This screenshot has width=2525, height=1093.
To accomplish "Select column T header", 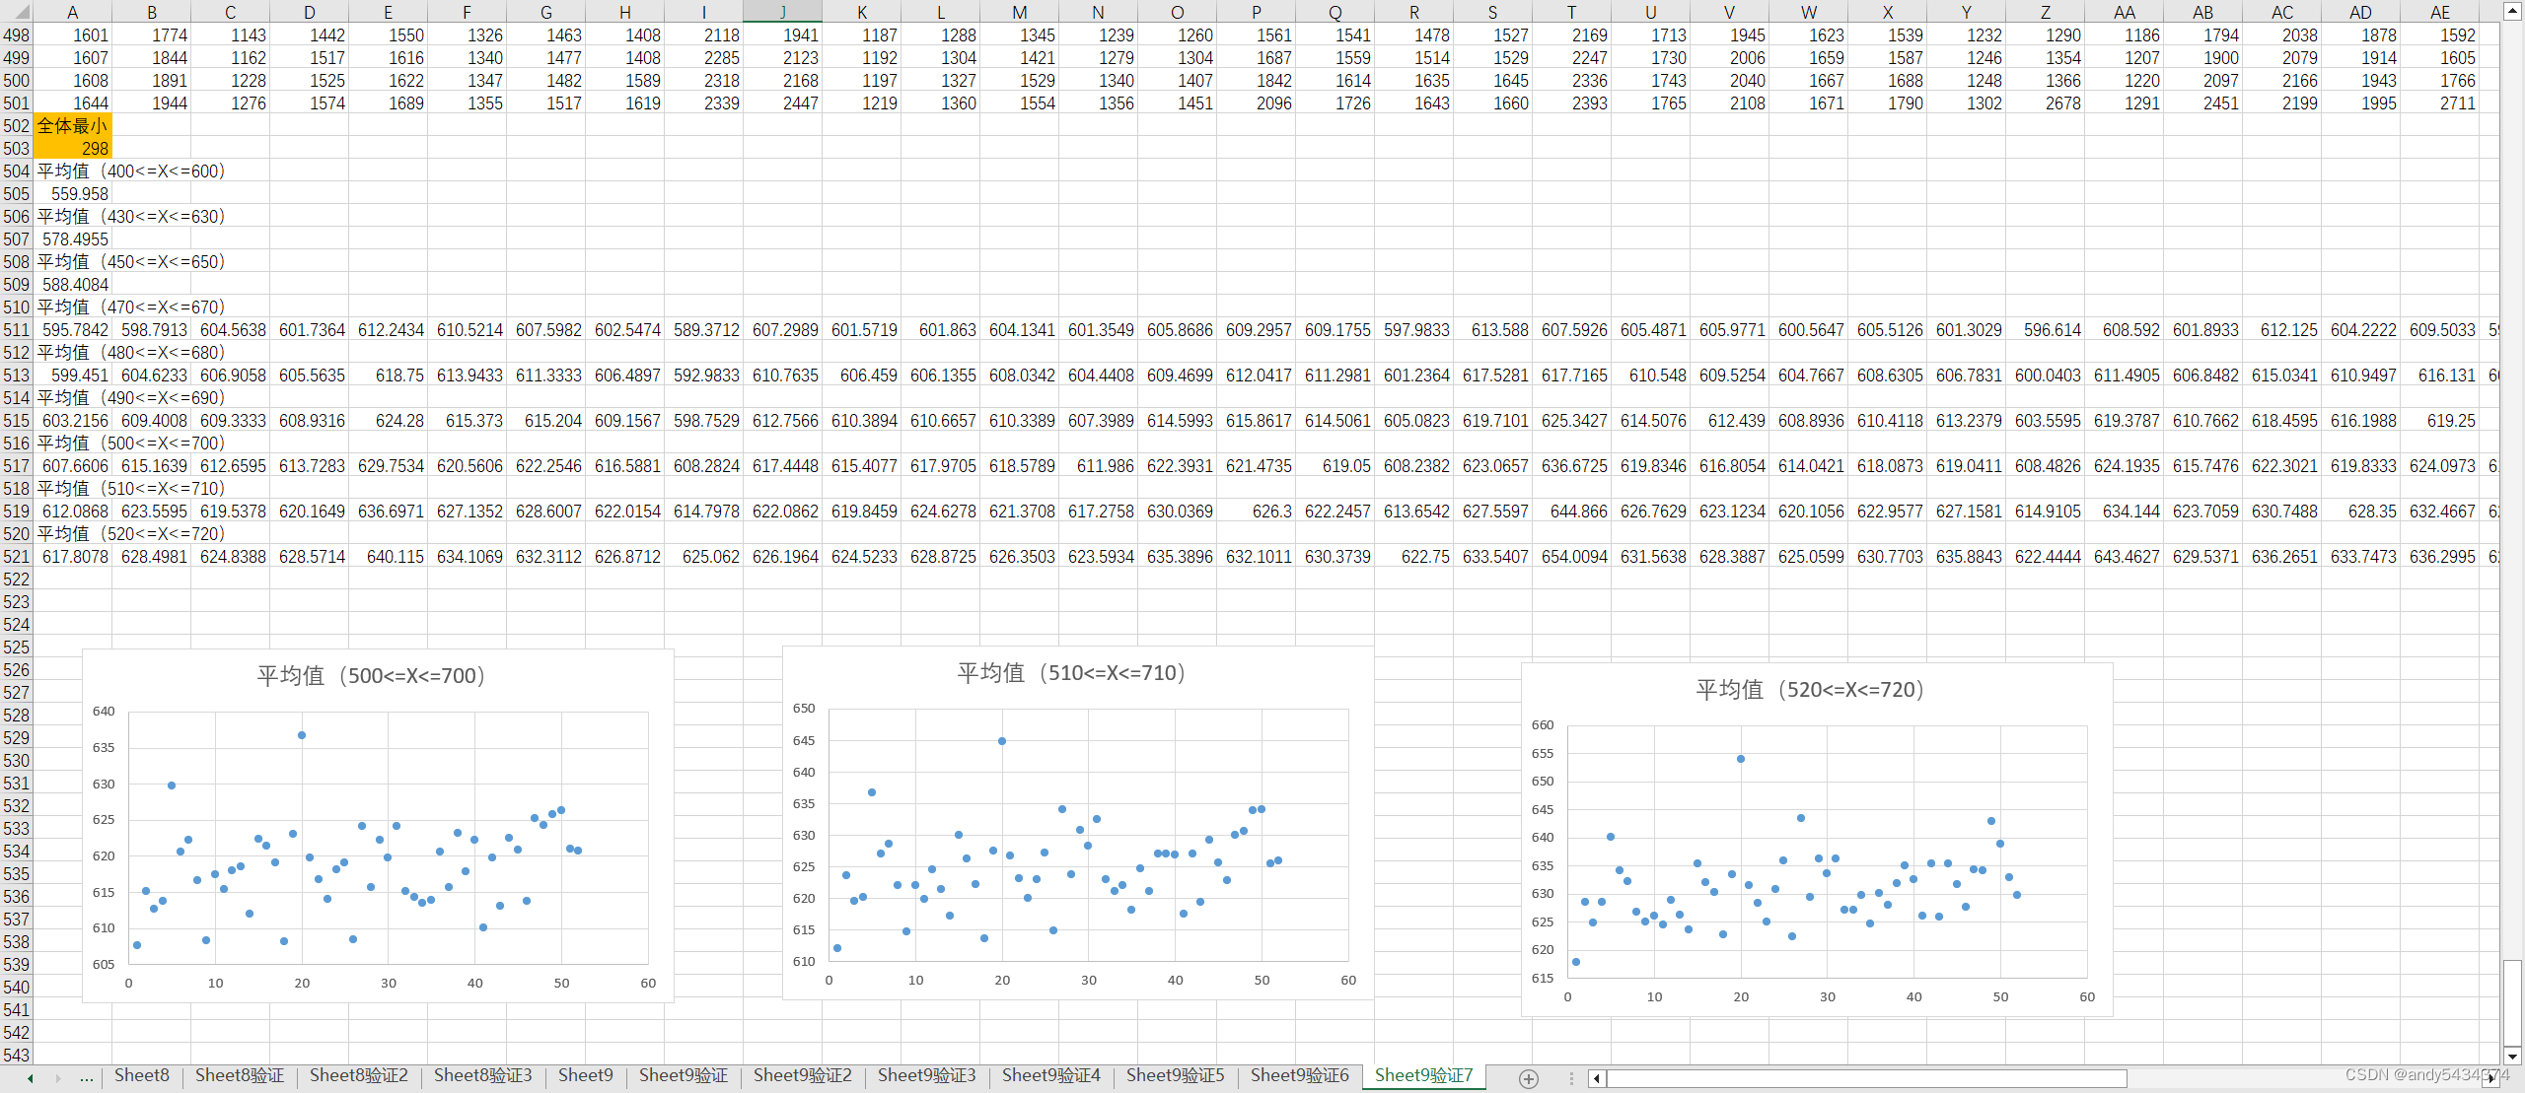I will click(1572, 12).
